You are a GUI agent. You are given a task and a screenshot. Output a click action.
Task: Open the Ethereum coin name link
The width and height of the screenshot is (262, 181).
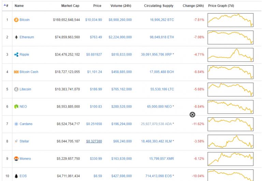coord(27,37)
